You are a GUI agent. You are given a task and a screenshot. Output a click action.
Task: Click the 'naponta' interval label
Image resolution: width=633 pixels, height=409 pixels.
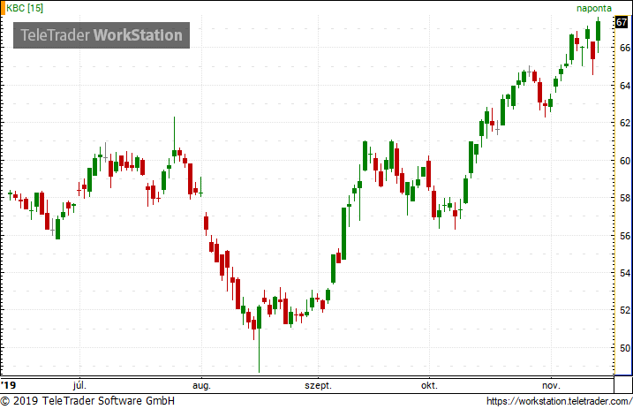594,9
